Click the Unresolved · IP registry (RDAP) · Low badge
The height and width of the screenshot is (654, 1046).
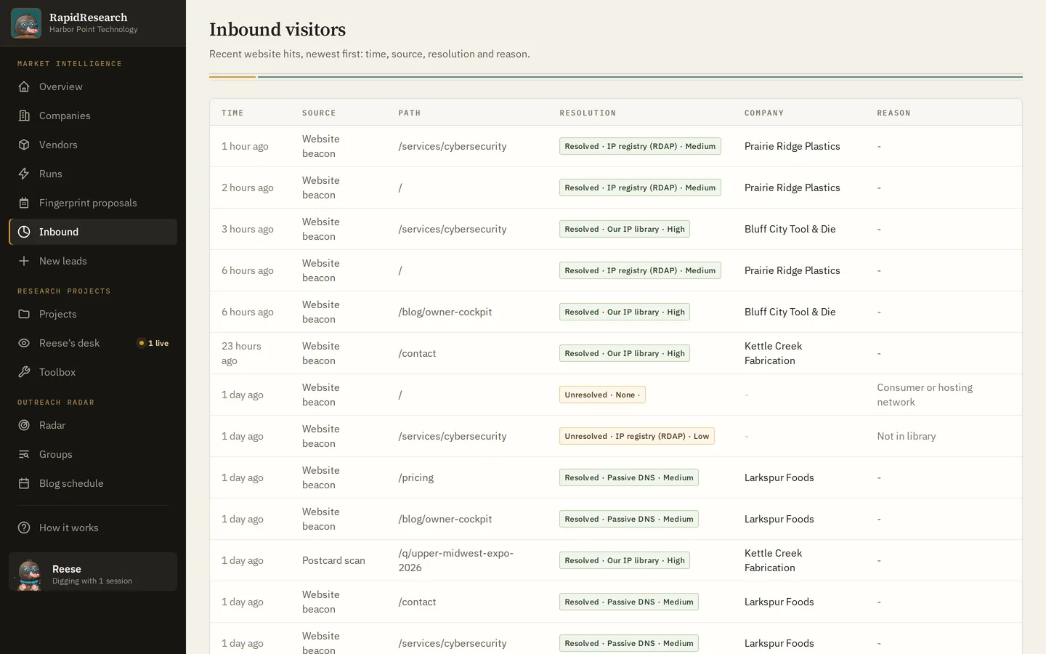click(637, 436)
